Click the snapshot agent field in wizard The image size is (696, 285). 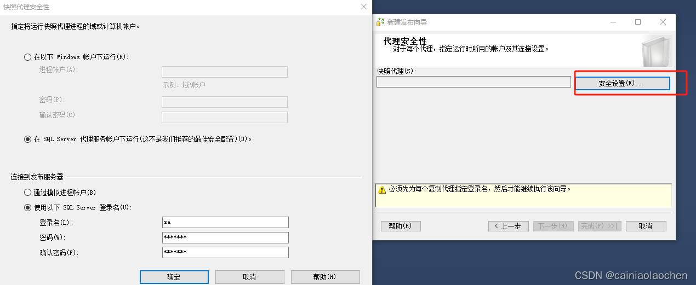(x=473, y=82)
